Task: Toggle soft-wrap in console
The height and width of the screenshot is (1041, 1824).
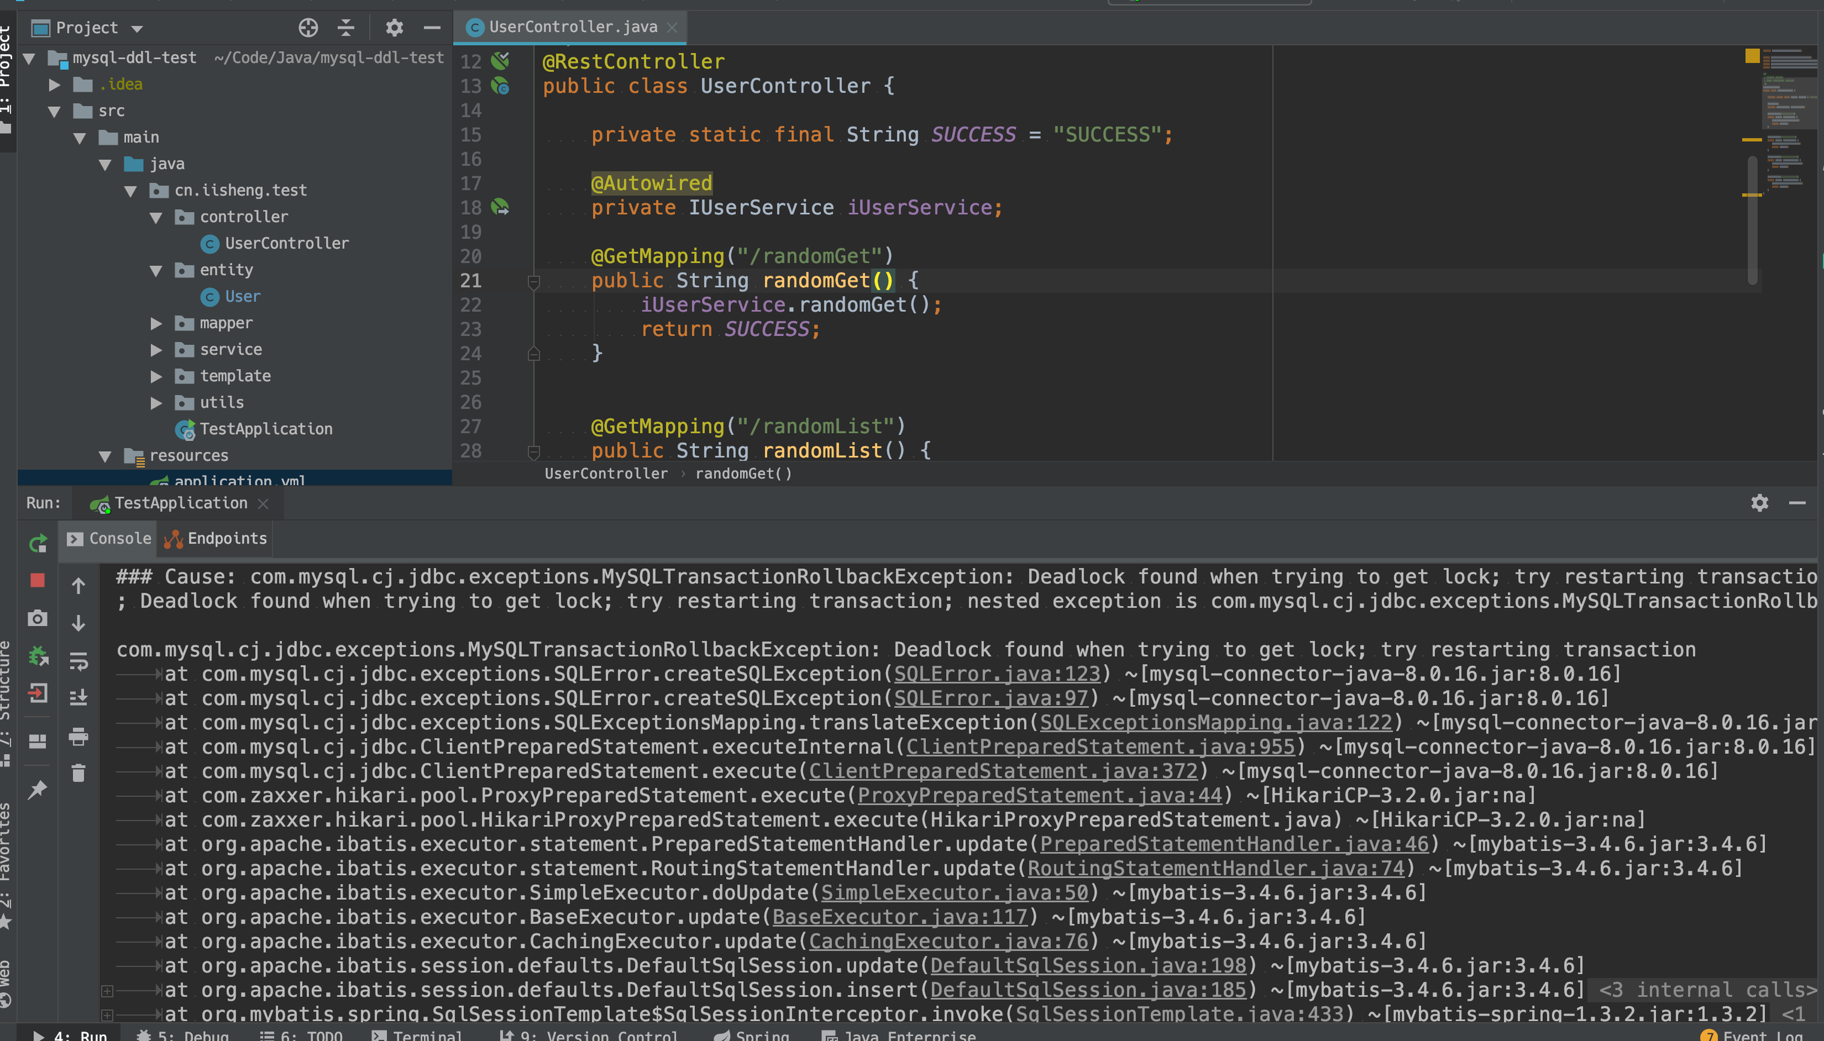Action: pyautogui.click(x=78, y=660)
